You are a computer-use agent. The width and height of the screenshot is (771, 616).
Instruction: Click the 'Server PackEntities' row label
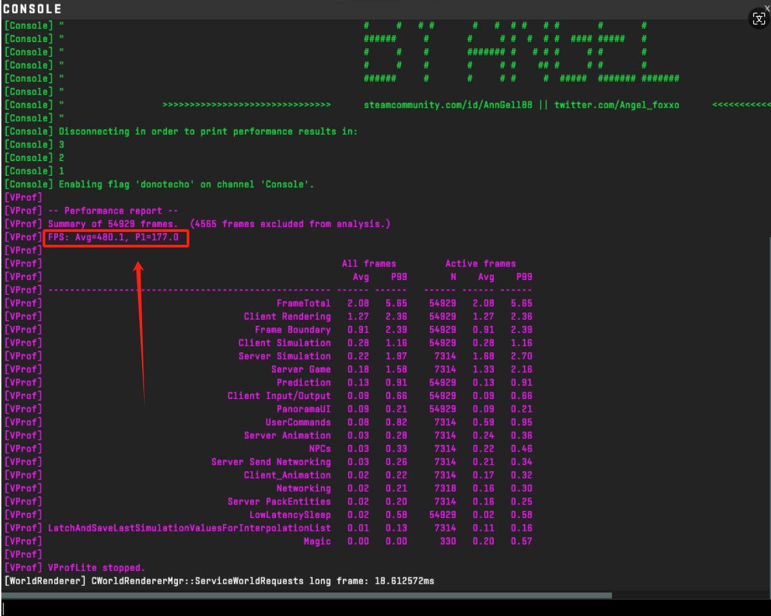pyautogui.click(x=279, y=502)
